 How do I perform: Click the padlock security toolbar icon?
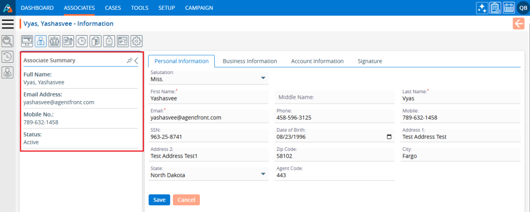pyautogui.click(x=109, y=41)
